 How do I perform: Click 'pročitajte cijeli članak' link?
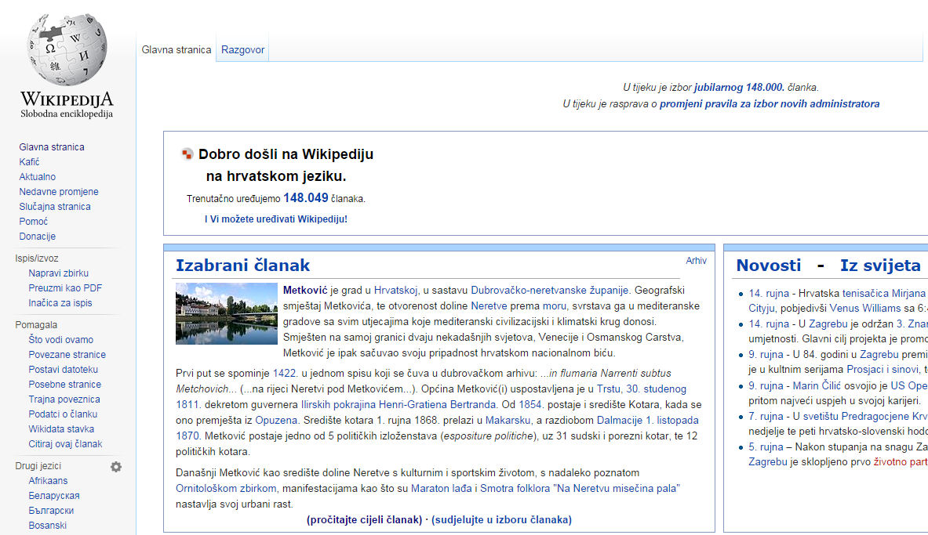364,519
